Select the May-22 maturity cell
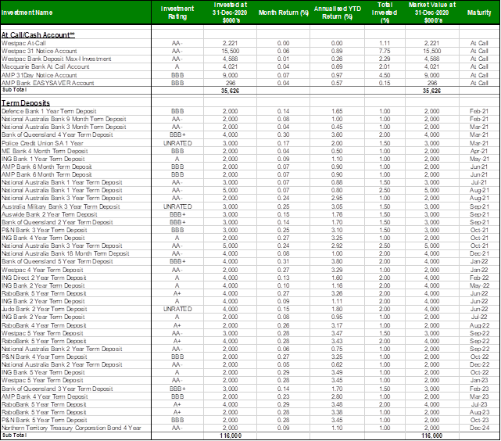This screenshot has height=441, width=501. coord(479,285)
